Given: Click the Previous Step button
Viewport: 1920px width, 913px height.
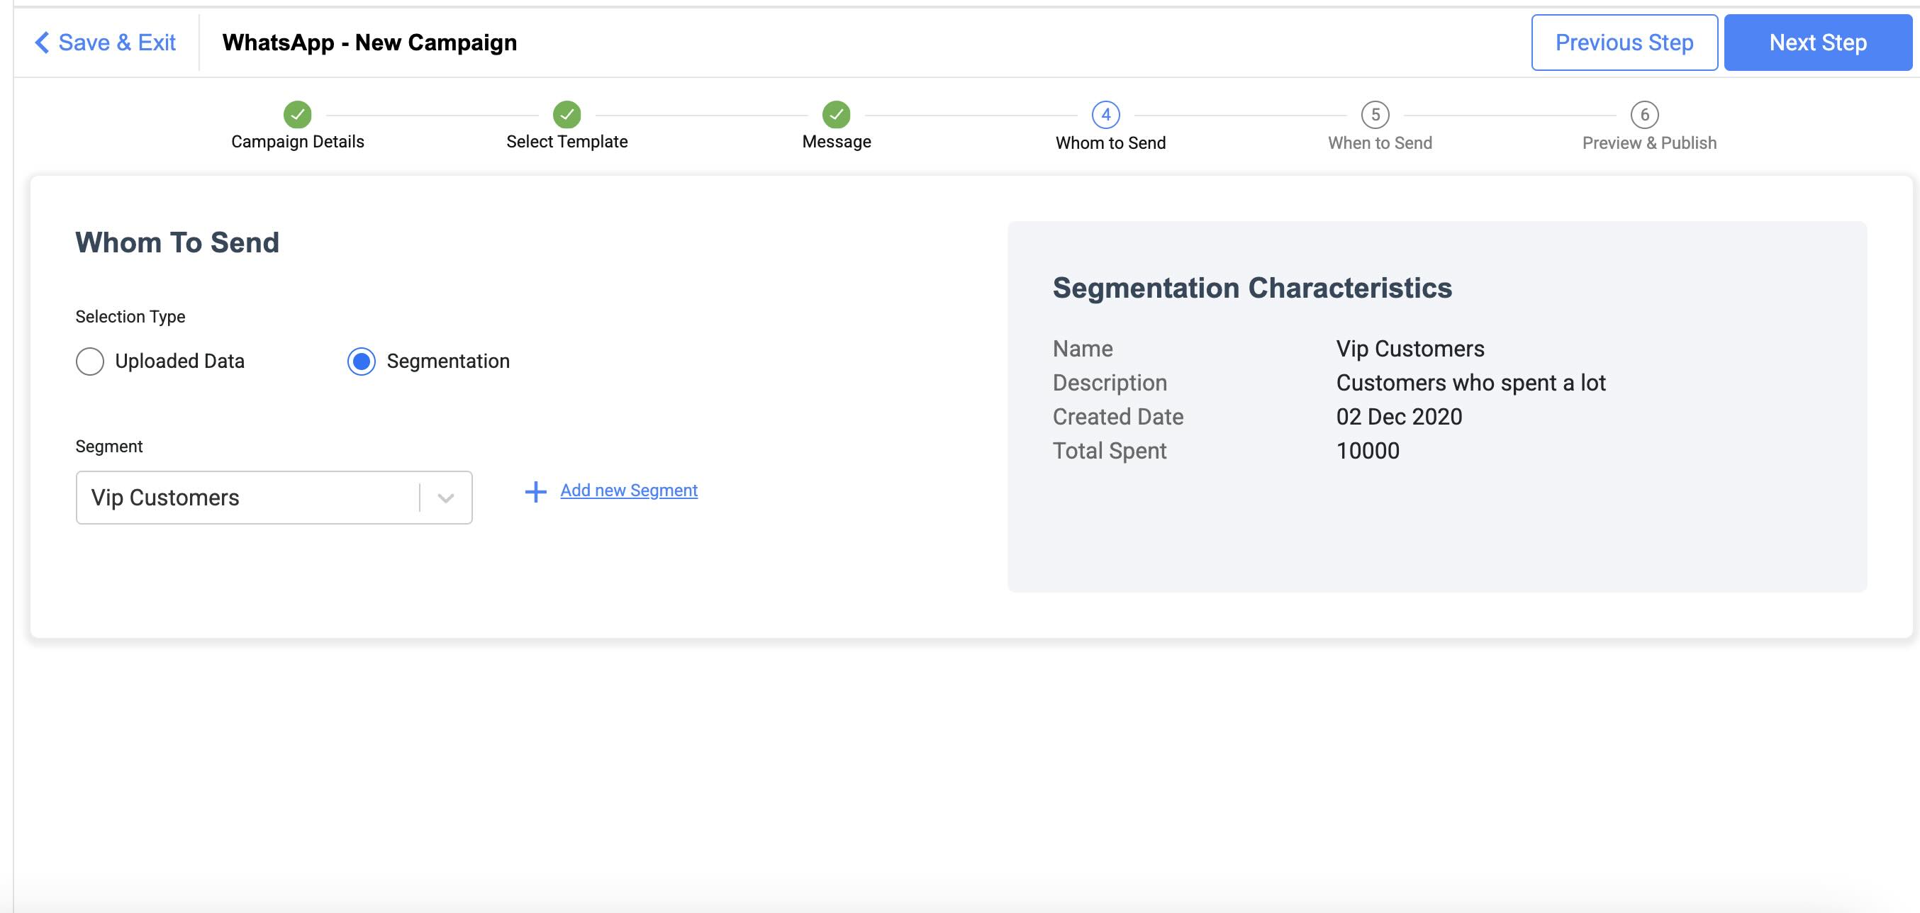Looking at the screenshot, I should [x=1624, y=43].
